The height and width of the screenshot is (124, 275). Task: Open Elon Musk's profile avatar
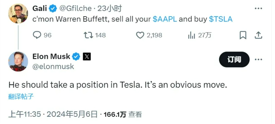pyautogui.click(x=18, y=61)
